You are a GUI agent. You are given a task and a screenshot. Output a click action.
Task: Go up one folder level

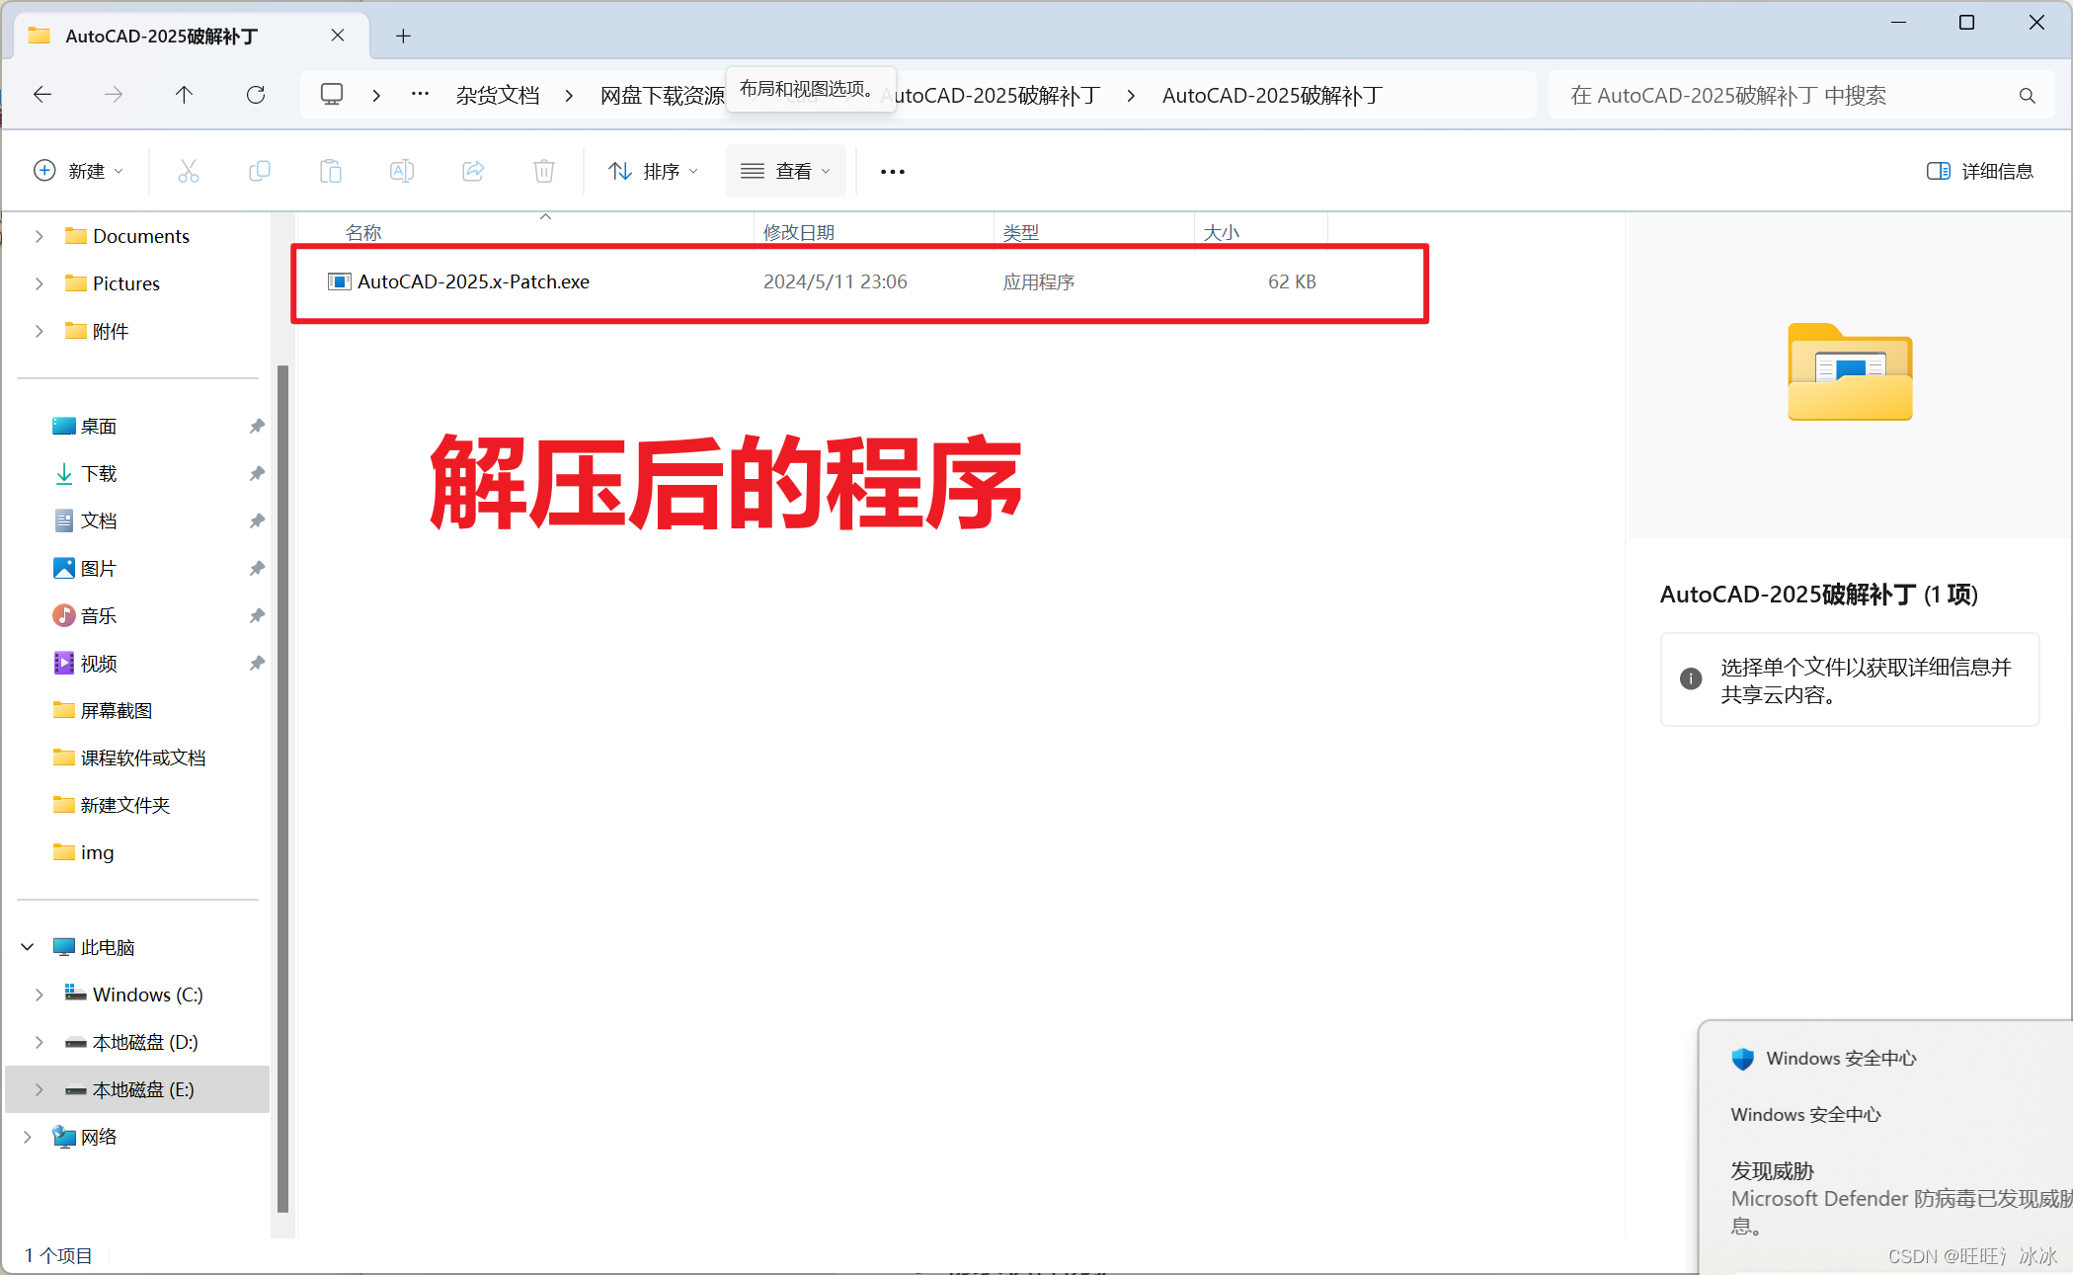(184, 95)
